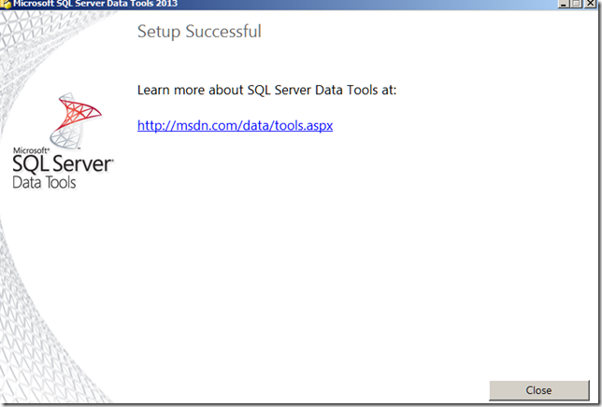The width and height of the screenshot is (602, 407).
Task: Click the bottom strip left of the Close button
Action: pyautogui.click(x=280, y=390)
